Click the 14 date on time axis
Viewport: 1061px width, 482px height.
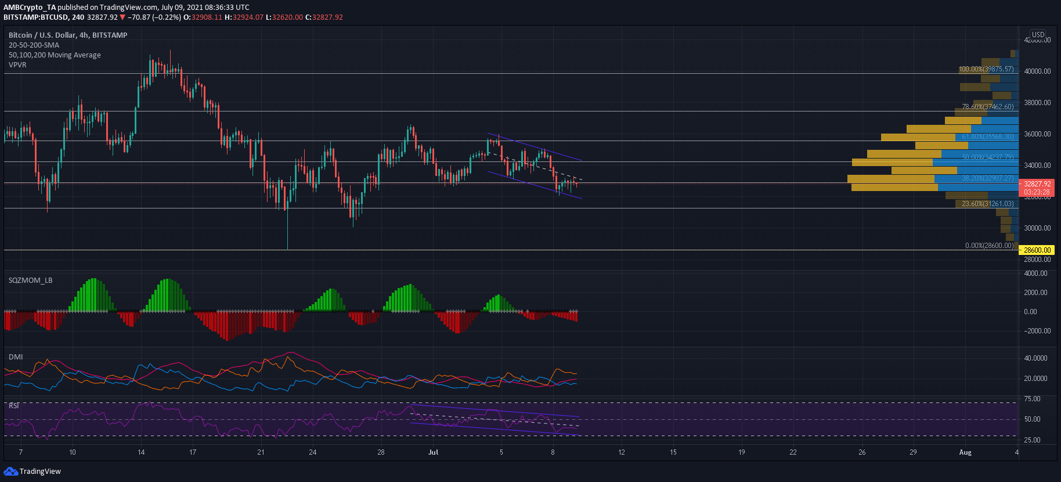[141, 452]
